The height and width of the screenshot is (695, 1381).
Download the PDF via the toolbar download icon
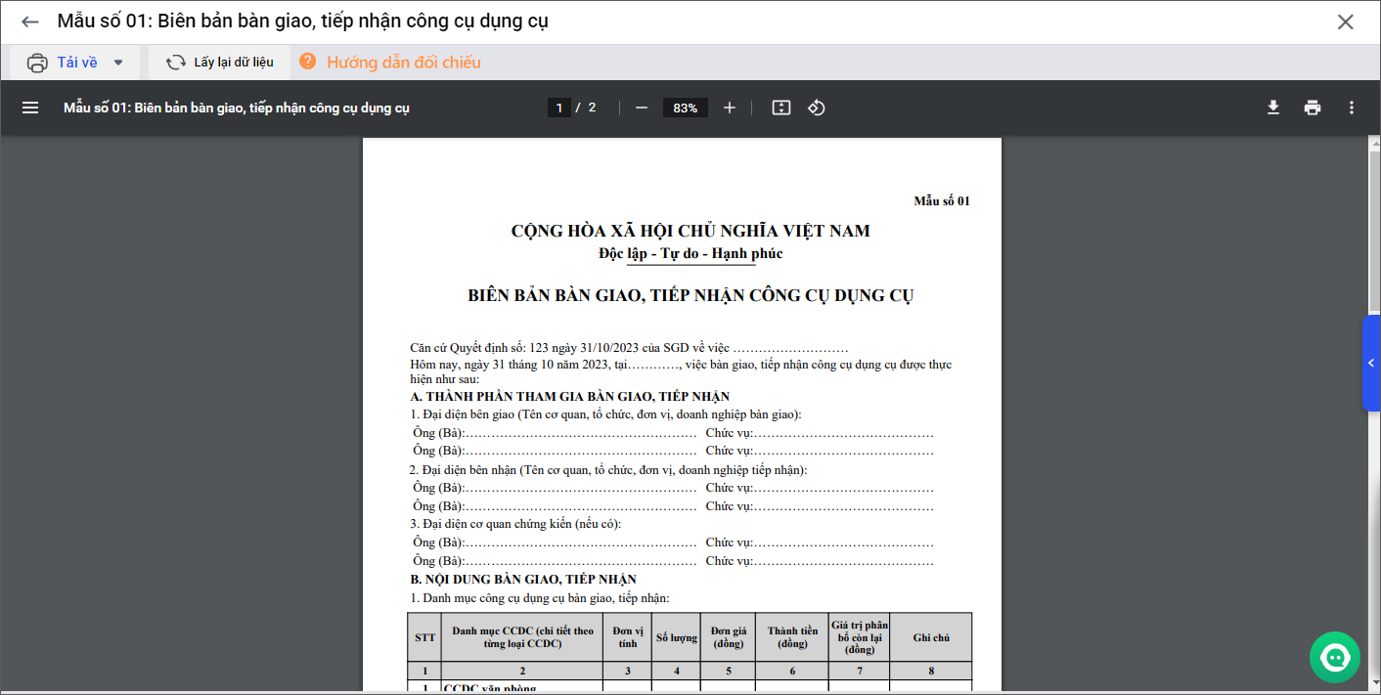(x=1273, y=108)
